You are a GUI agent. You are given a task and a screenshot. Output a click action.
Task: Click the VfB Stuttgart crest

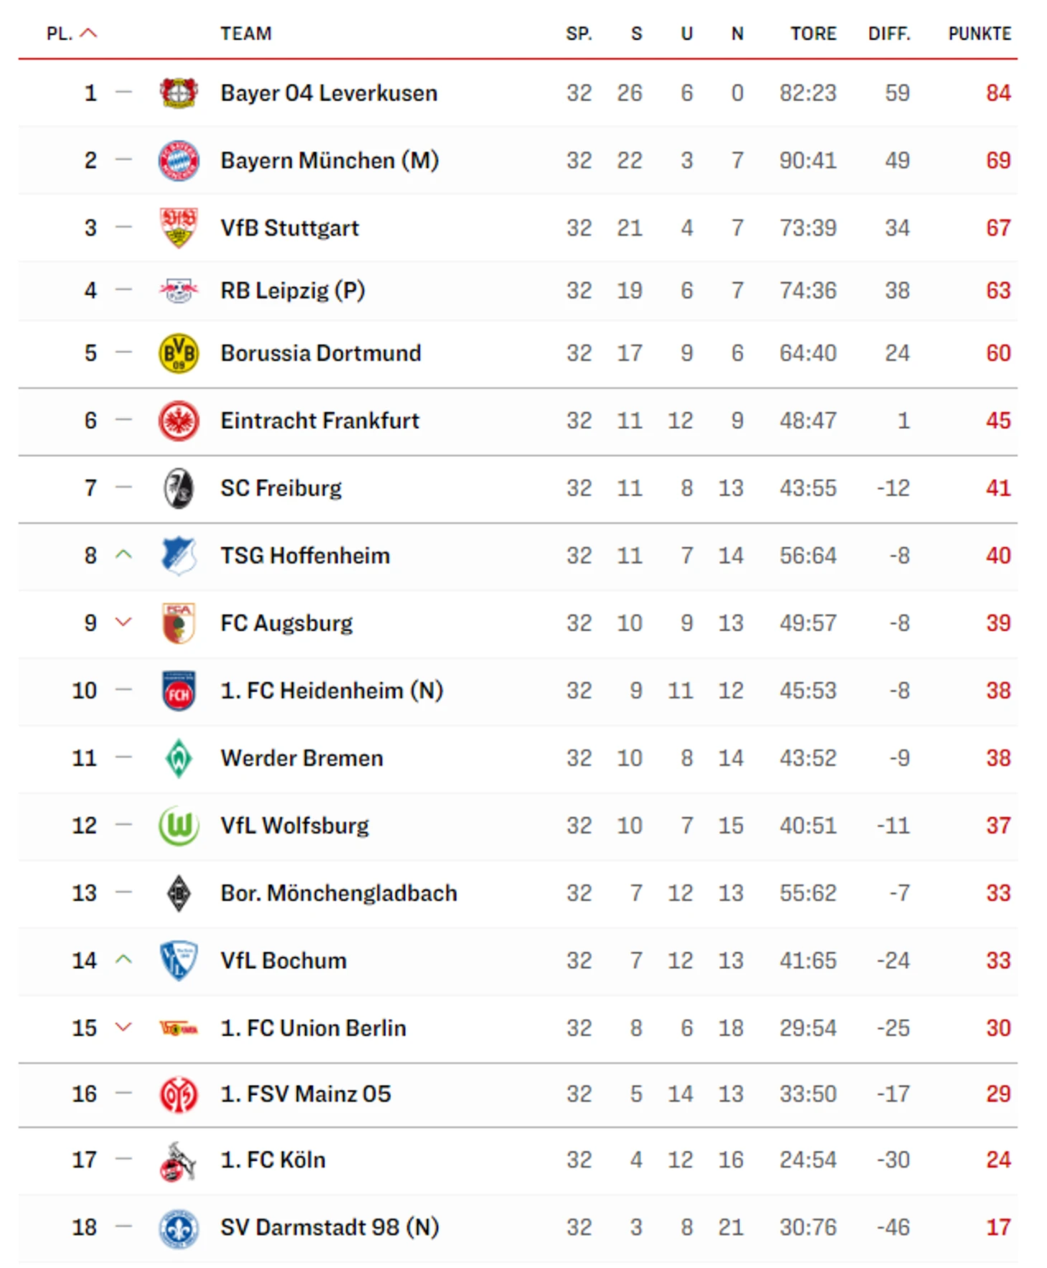click(179, 228)
